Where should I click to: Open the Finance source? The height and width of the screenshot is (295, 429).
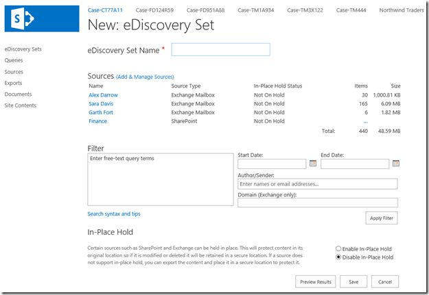(x=97, y=121)
